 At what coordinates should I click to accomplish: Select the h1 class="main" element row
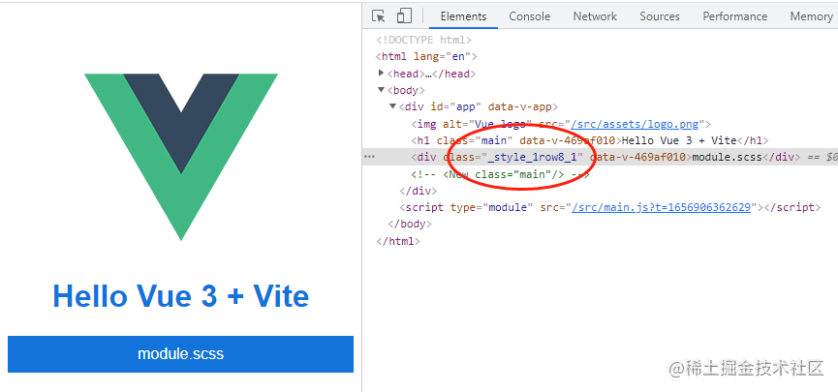[x=589, y=141]
